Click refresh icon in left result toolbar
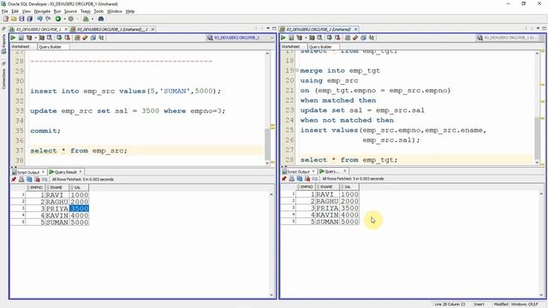 click(x=29, y=180)
